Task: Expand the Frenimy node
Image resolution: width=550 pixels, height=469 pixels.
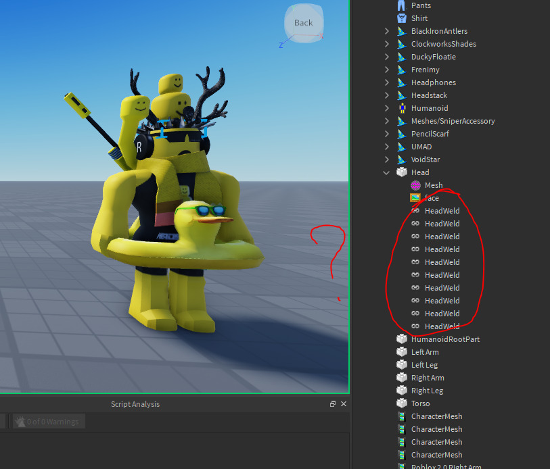Action: tap(386, 70)
